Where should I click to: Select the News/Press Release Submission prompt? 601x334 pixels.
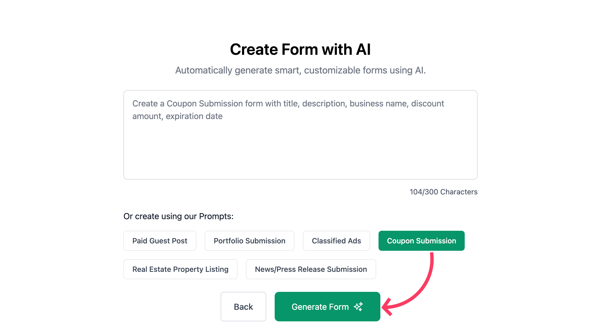click(311, 269)
